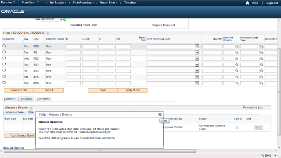Screen dimensions: 281x158
Task: Click Quantity field for Thu 4/23
Action: pyautogui.click(x=213, y=65)
